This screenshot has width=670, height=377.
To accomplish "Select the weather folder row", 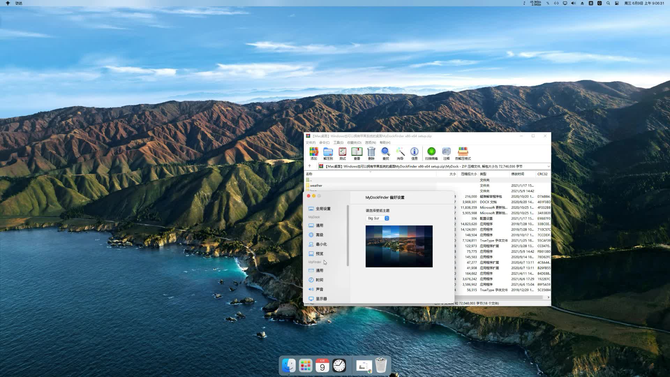I will click(x=428, y=186).
